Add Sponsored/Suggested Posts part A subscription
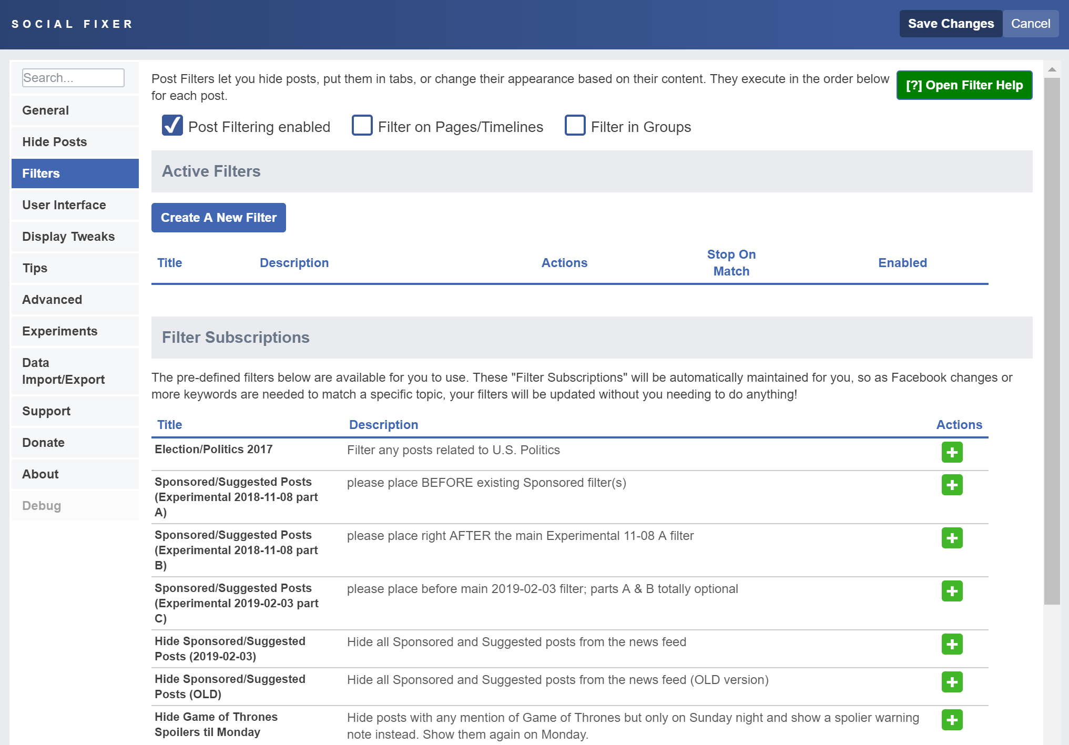The width and height of the screenshot is (1069, 745). (952, 485)
